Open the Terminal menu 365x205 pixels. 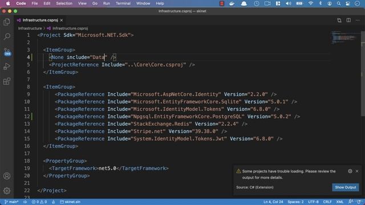tap(123, 3)
